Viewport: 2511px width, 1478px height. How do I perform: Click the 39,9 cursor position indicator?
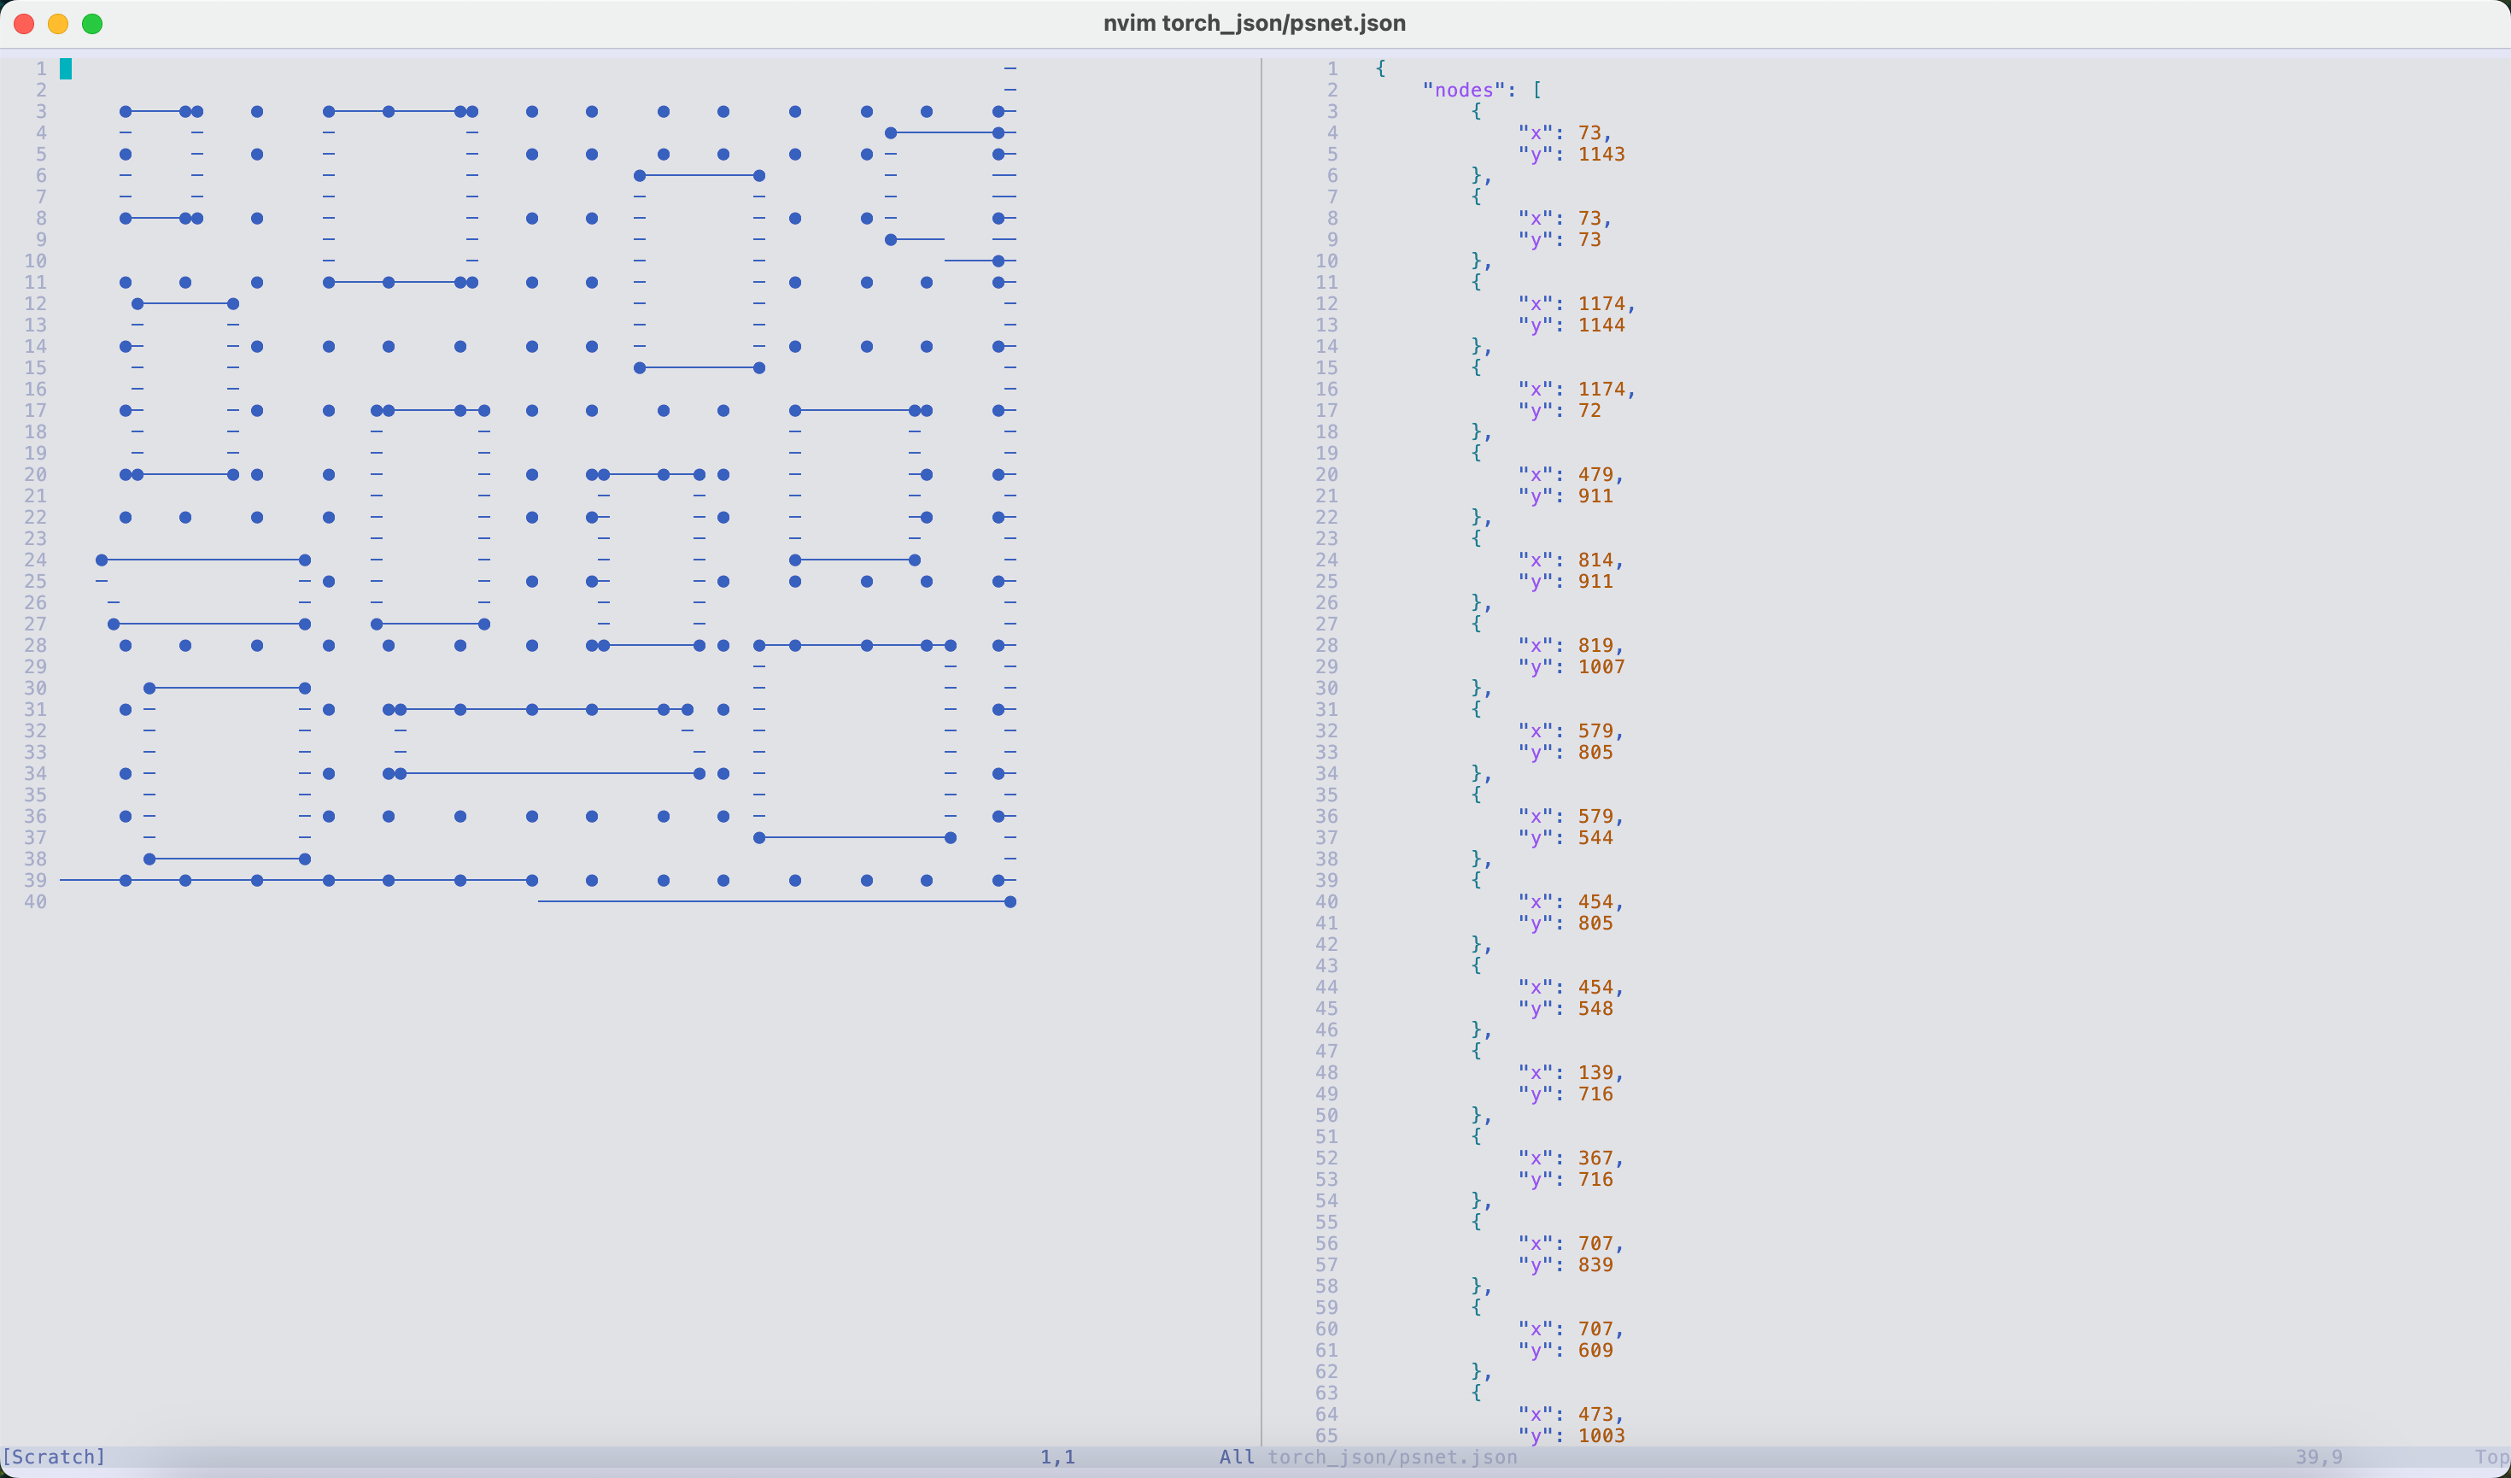click(x=2318, y=1456)
